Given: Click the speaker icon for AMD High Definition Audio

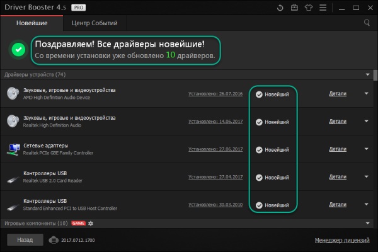Looking at the screenshot, I should (x=13, y=93).
